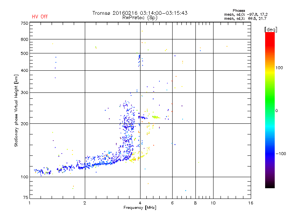Click the y-axis tick '600'
The width and height of the screenshot is (295, 221).
(24, 39)
